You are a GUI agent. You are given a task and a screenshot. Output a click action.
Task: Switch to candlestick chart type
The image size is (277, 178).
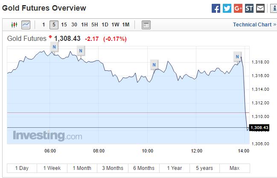click(x=14, y=25)
